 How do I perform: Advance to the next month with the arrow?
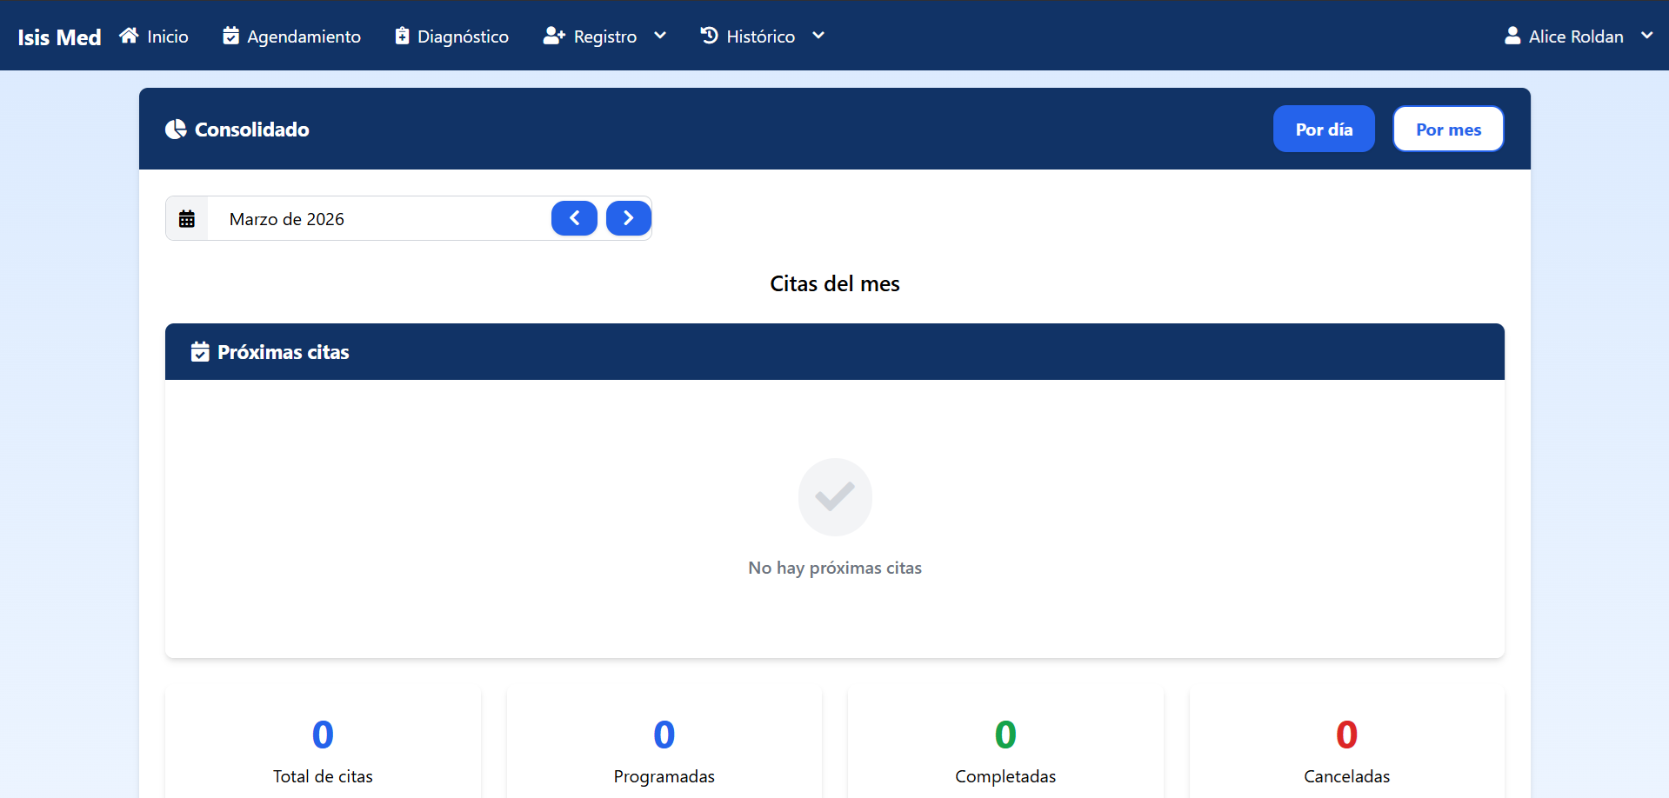pos(628,218)
